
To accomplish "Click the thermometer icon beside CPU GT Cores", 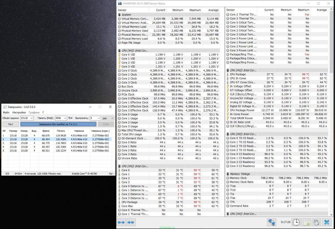I will [228, 82].
